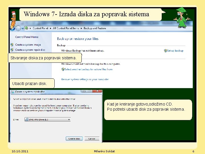Click shield icon beside Create a system image
The image size is (205, 154).
(12, 45)
